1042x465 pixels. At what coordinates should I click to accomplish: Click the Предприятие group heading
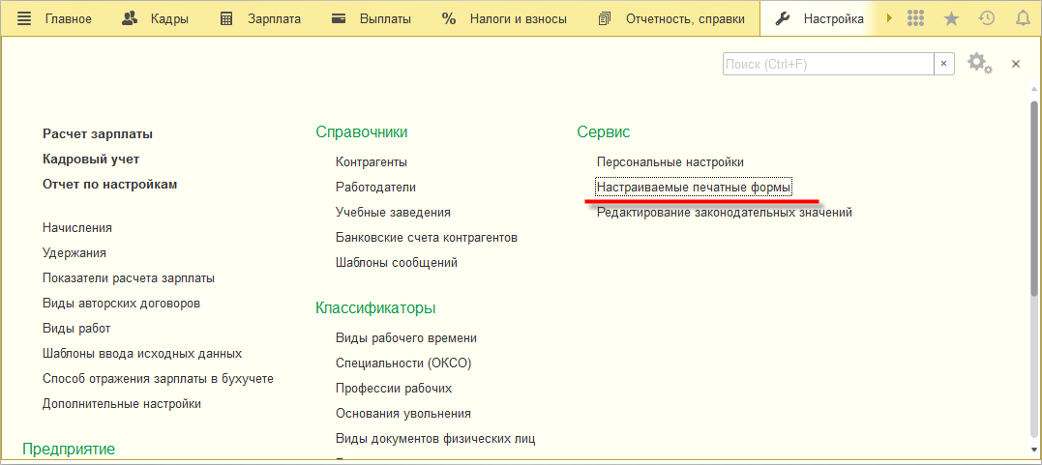tap(69, 450)
